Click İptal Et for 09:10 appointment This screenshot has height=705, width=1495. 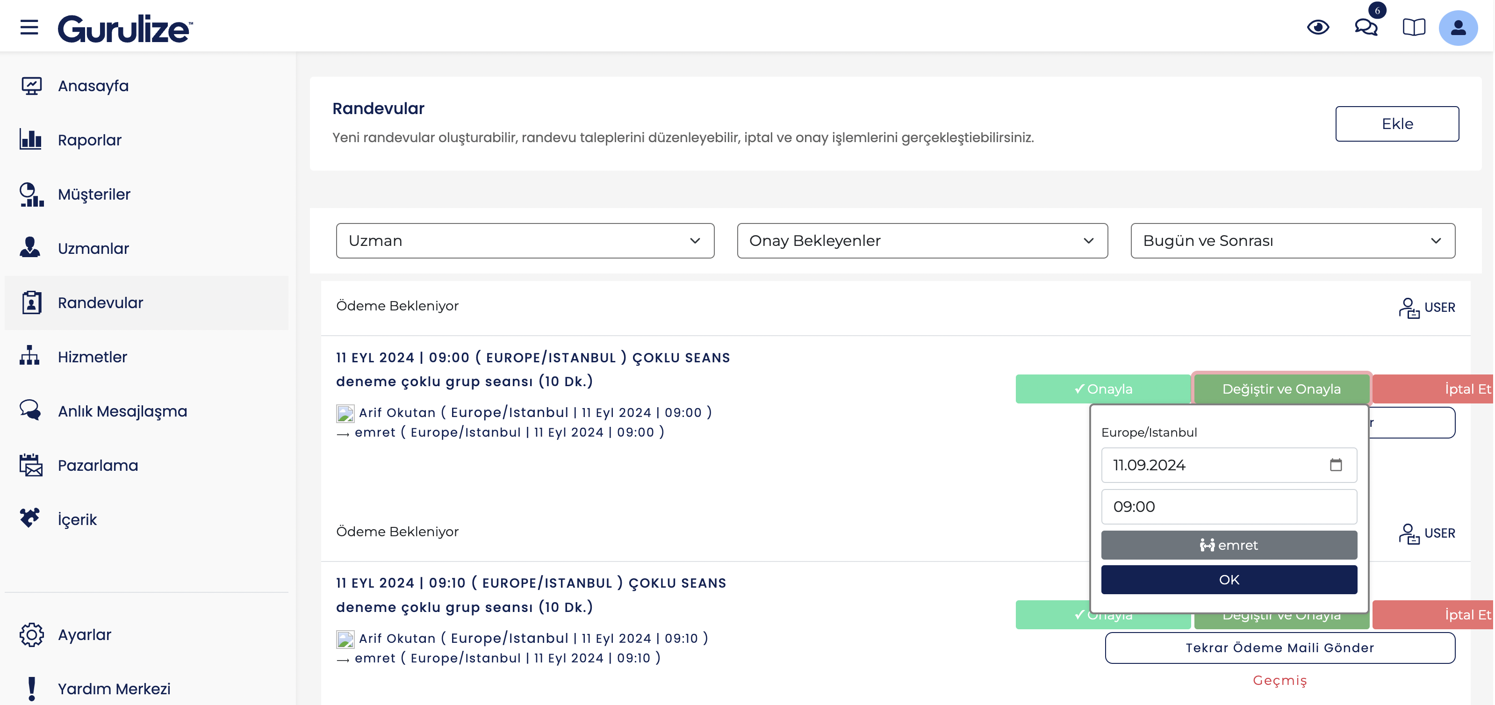click(1433, 614)
